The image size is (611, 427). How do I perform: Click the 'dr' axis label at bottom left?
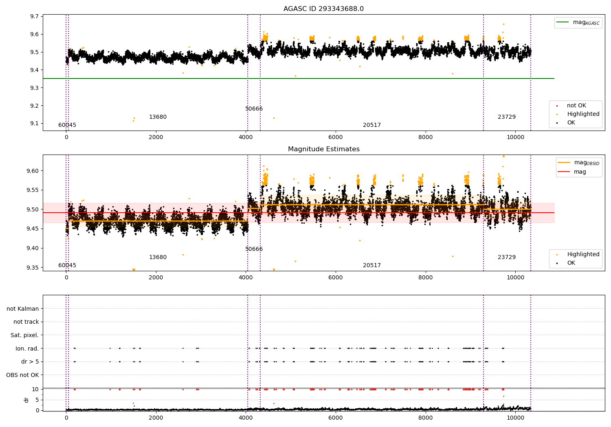click(x=26, y=400)
